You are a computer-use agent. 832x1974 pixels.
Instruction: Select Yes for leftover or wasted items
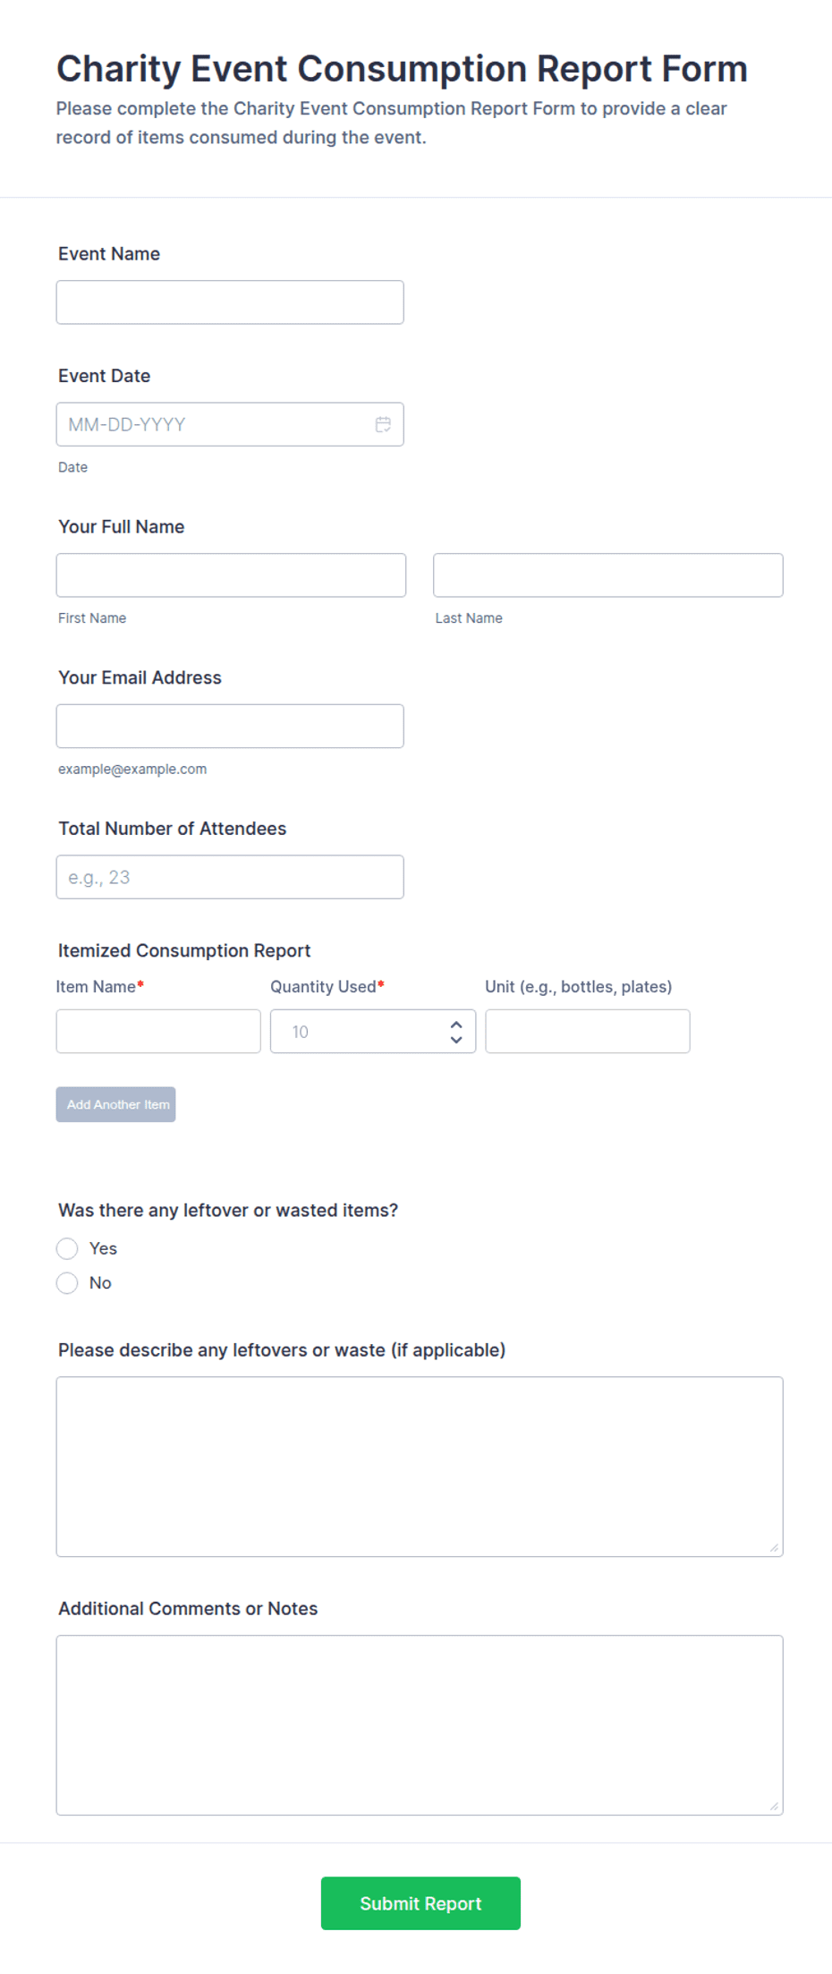[x=67, y=1248]
